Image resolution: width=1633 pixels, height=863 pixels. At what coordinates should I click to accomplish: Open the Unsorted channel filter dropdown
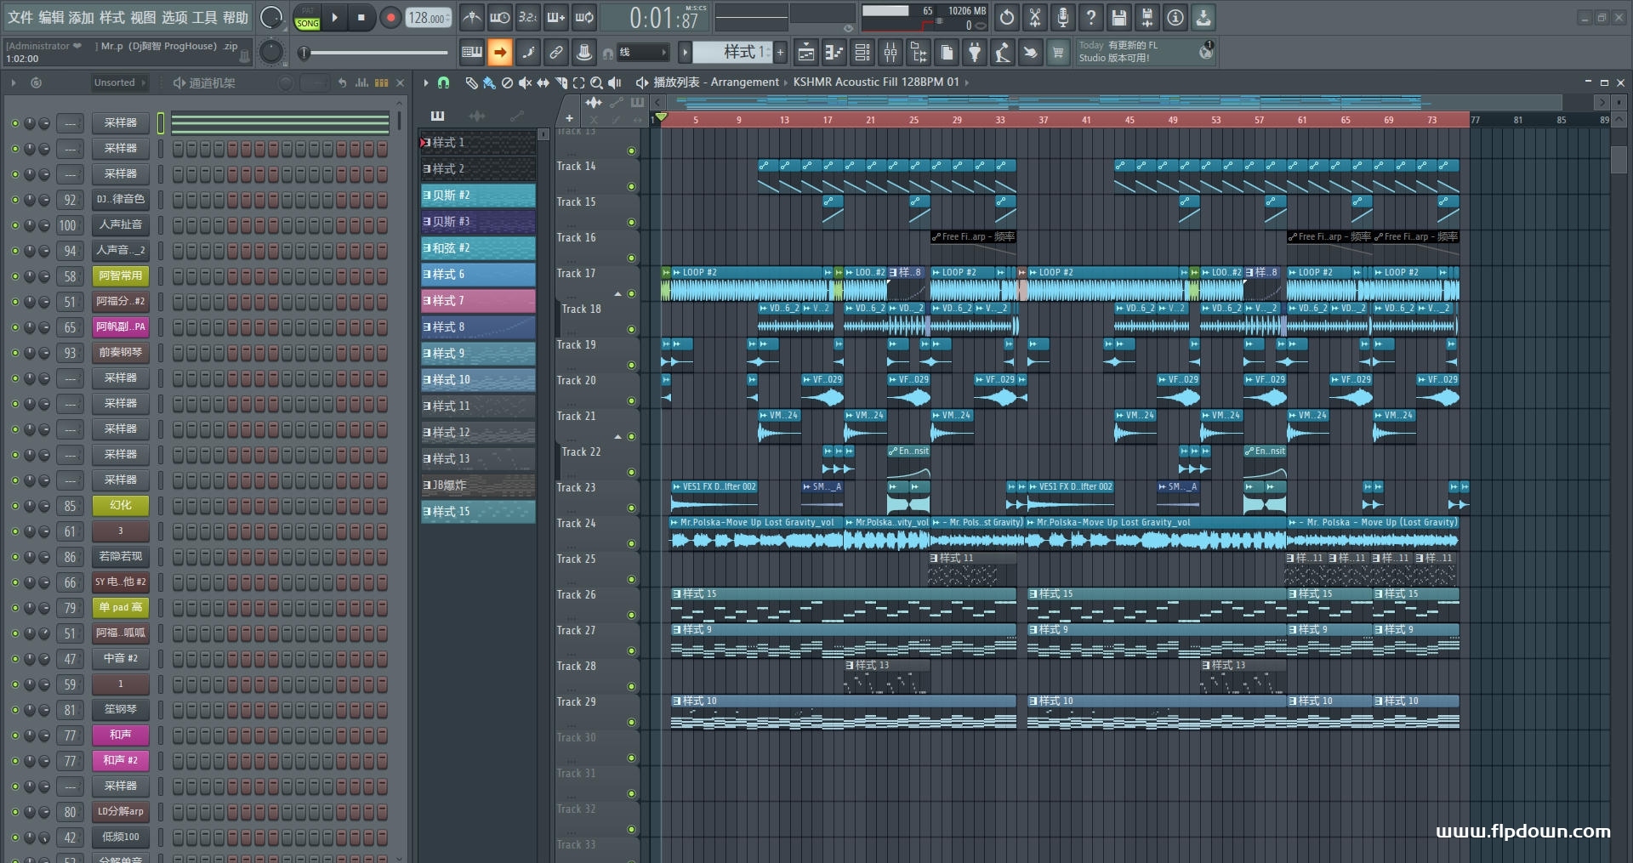pos(119,82)
